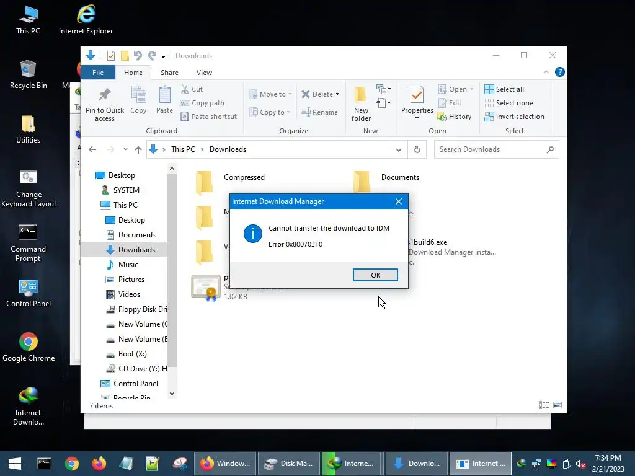The width and height of the screenshot is (635, 476).
Task: Switch to large icons view icon
Action: click(557, 405)
